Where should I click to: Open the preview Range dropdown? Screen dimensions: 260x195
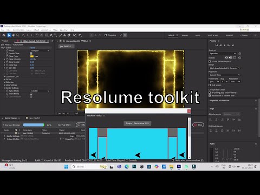coord(225,68)
